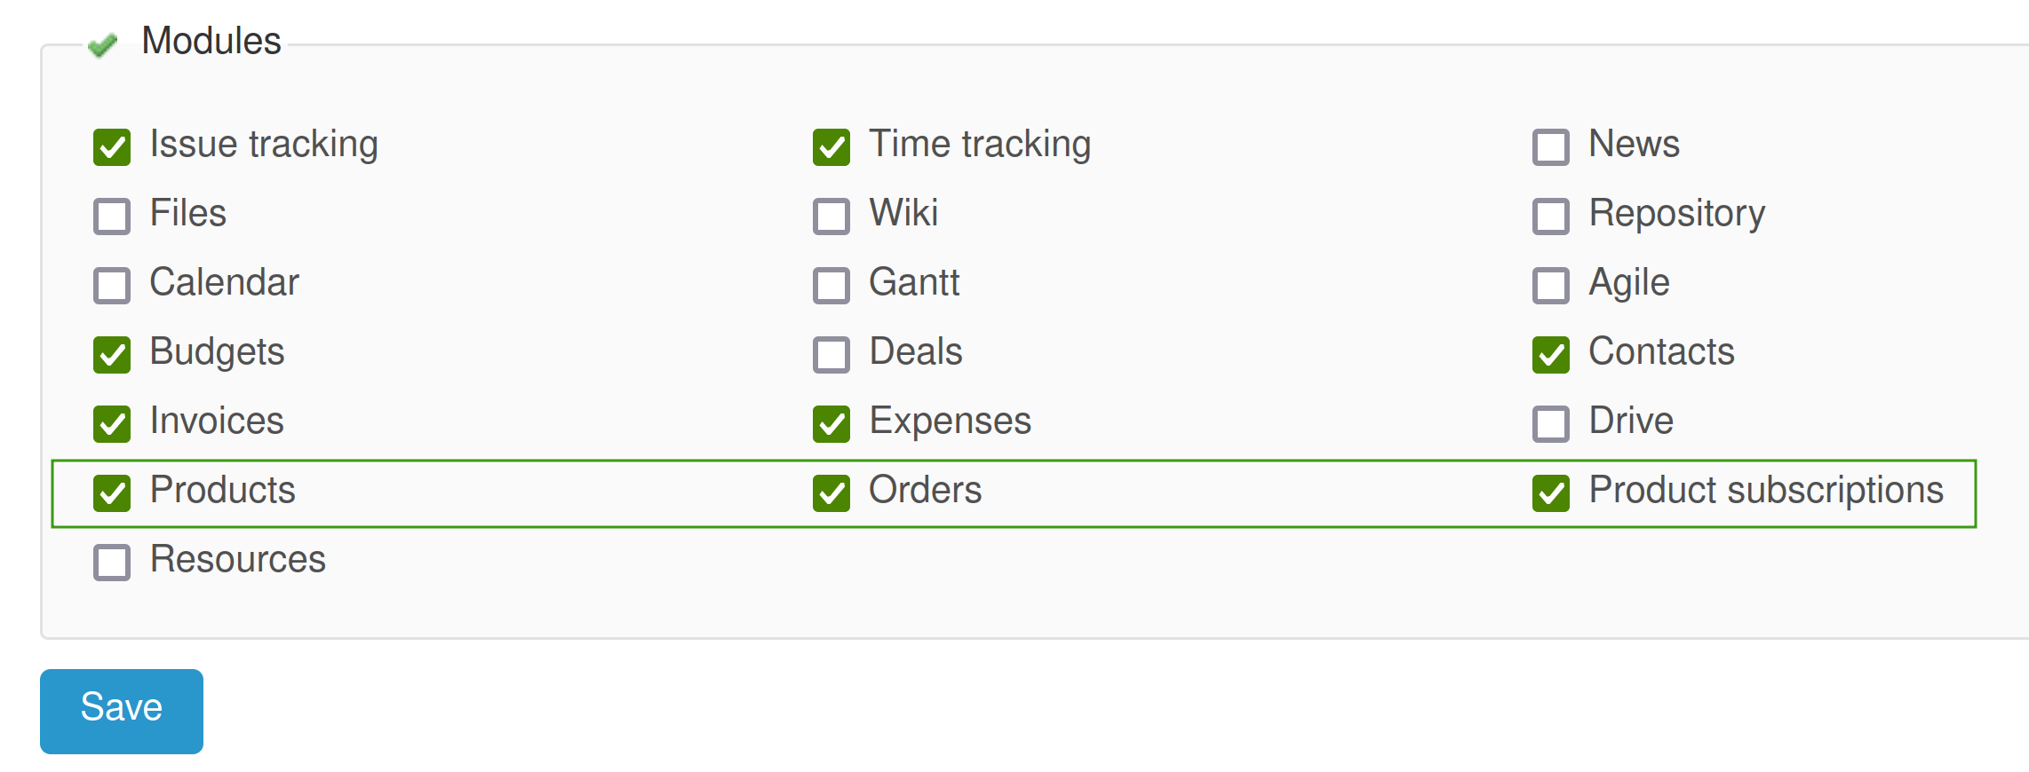
Task: Turn on the Wiki module
Action: pos(831,217)
